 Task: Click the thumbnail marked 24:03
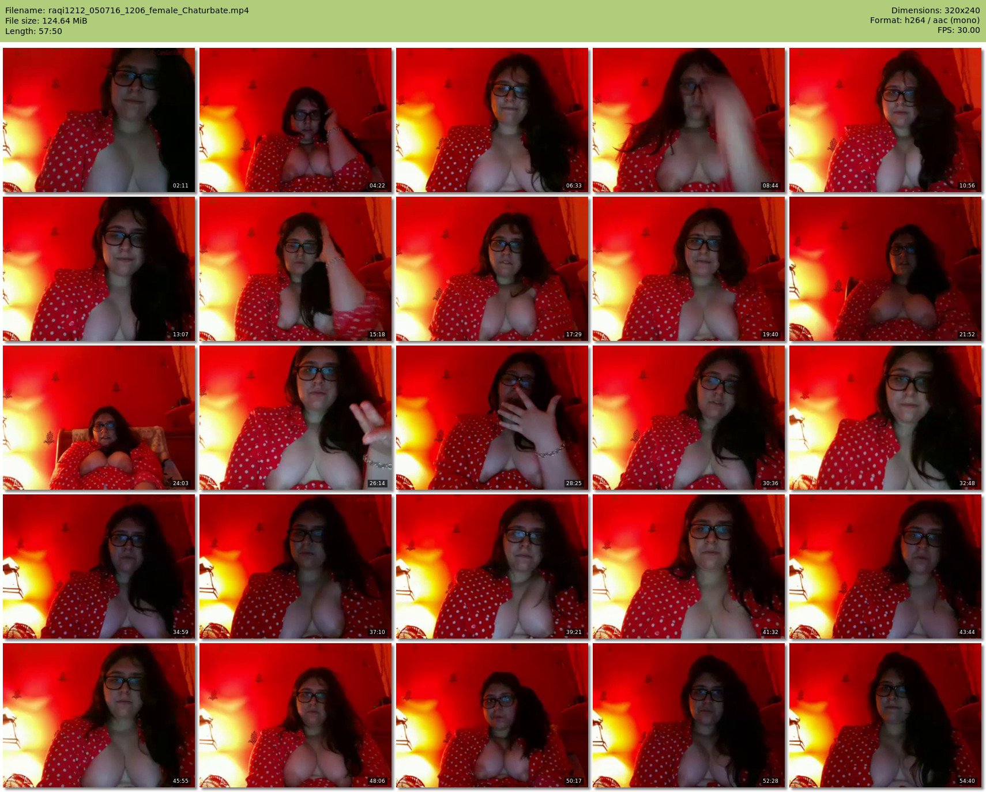(99, 418)
